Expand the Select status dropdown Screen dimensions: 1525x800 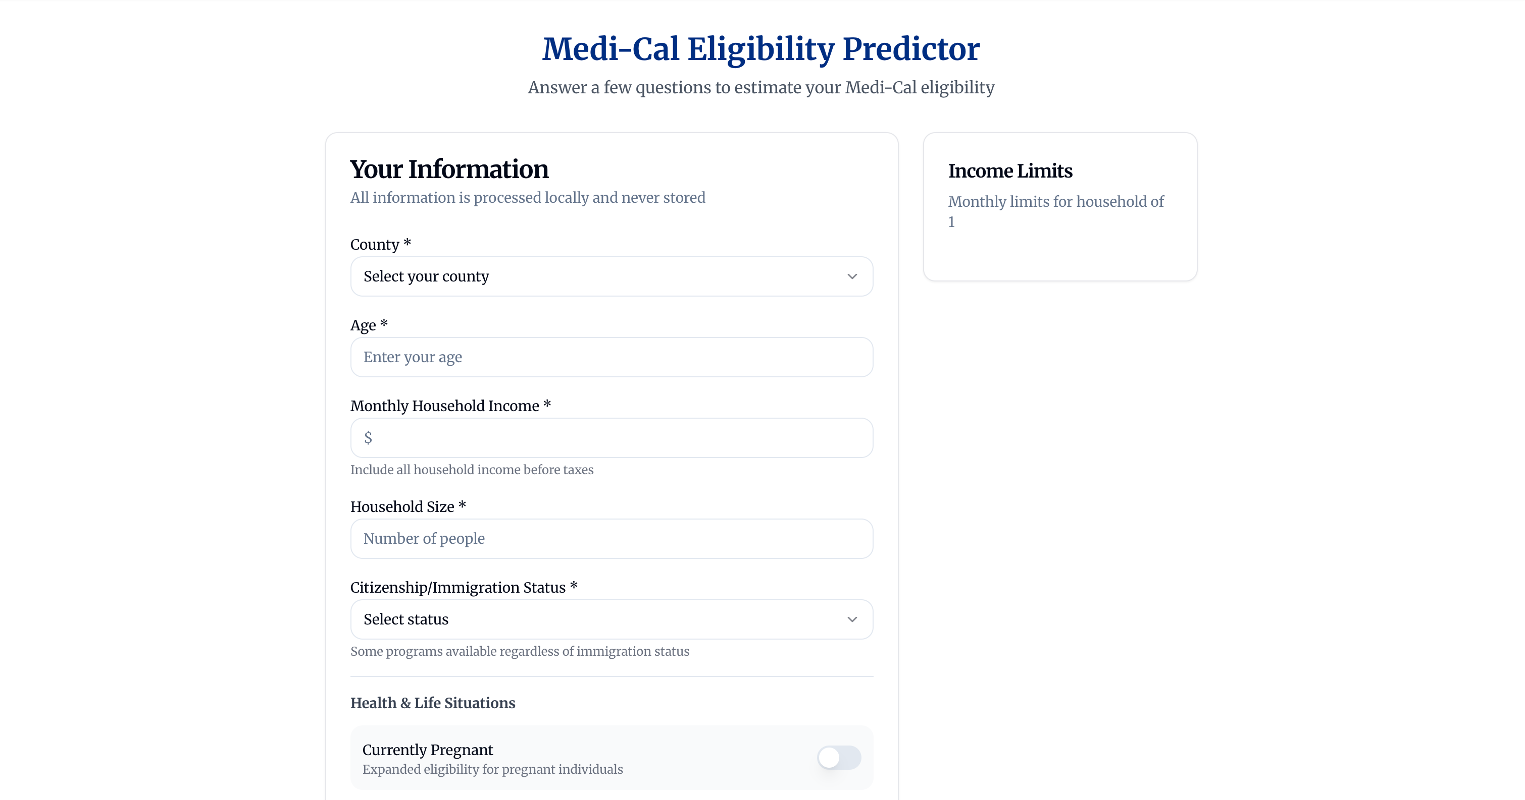click(611, 619)
